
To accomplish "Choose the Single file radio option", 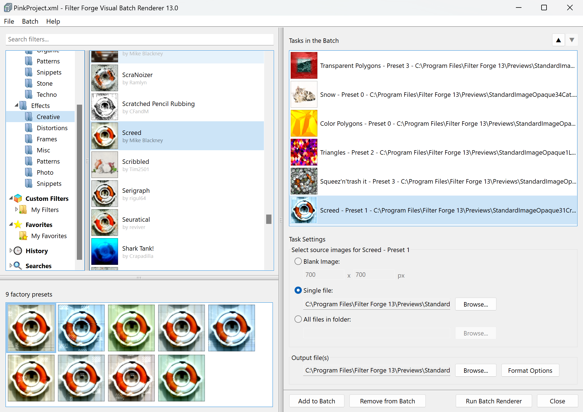I will (298, 290).
